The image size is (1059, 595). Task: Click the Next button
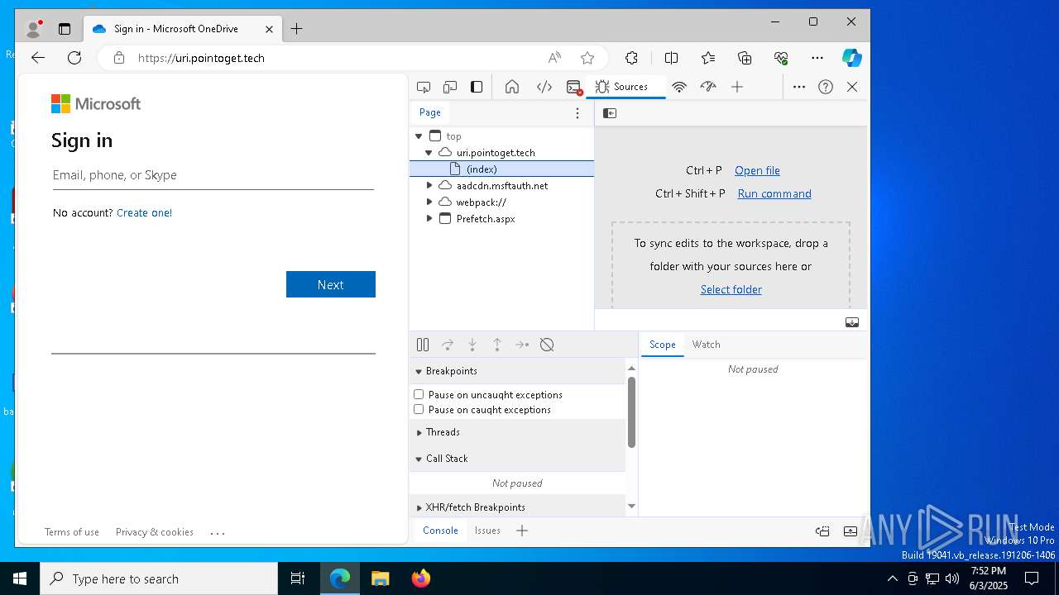click(x=331, y=284)
